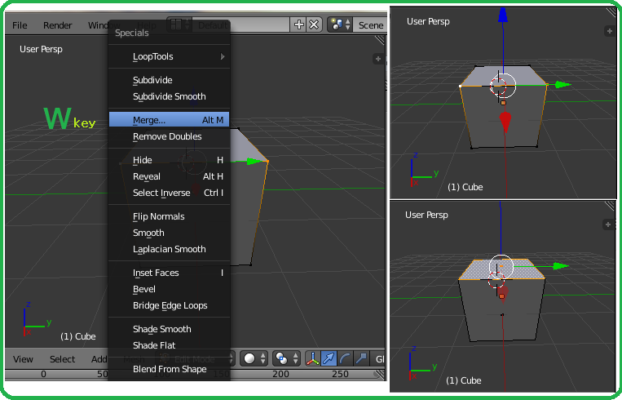Open the Select menu in viewport header
Image resolution: width=622 pixels, height=400 pixels.
coord(62,359)
